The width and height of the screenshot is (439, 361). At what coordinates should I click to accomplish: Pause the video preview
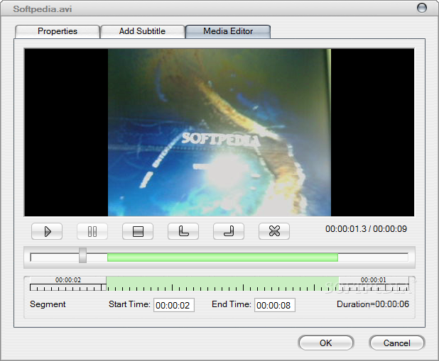pyautogui.click(x=92, y=231)
